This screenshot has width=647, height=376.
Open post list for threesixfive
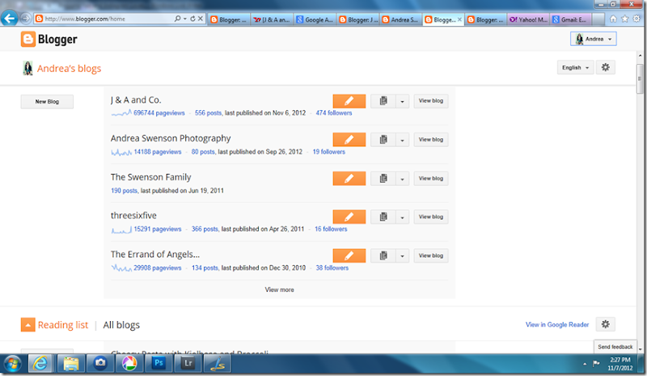click(383, 217)
